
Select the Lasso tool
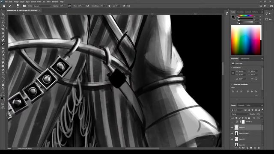click(x=3, y=22)
